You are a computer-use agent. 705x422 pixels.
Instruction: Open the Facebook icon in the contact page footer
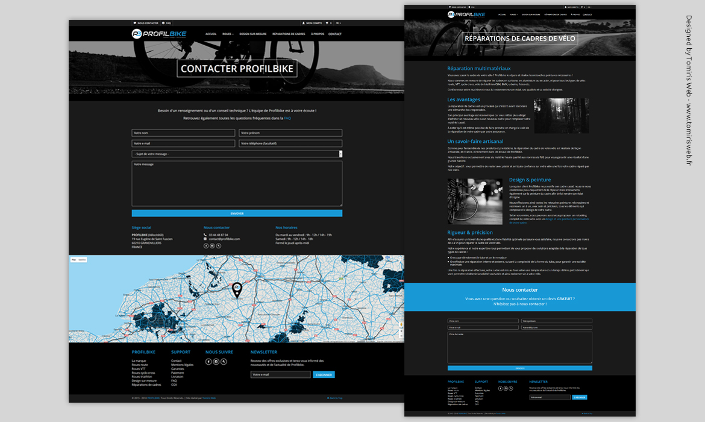click(x=208, y=362)
